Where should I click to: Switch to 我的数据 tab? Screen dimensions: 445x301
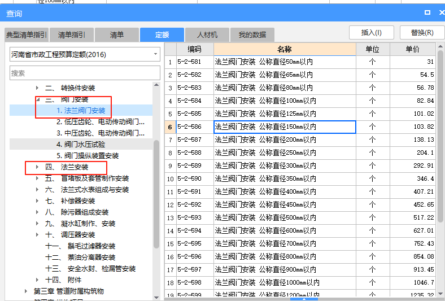(252, 35)
